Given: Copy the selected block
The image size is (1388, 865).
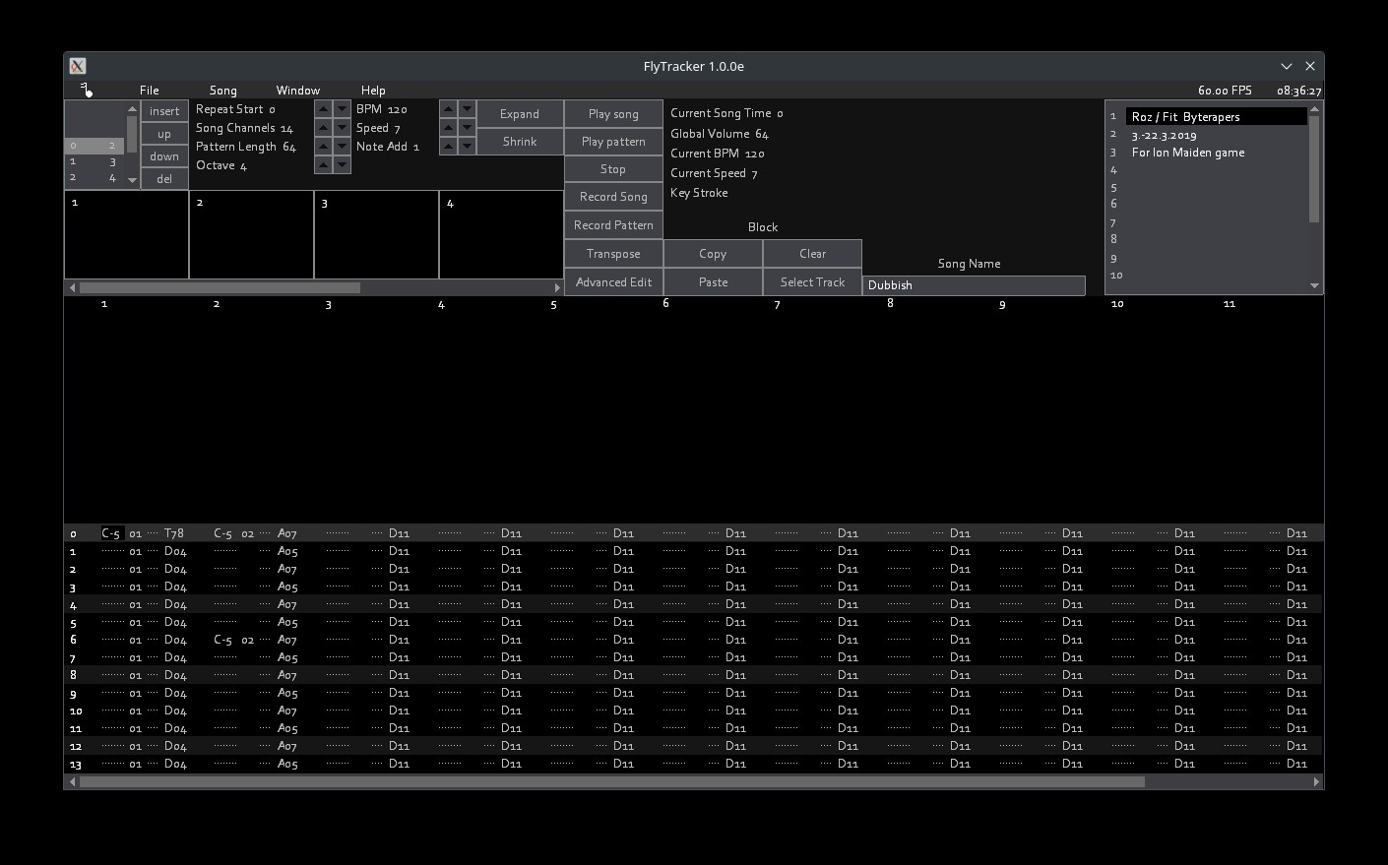Looking at the screenshot, I should coord(713,254).
